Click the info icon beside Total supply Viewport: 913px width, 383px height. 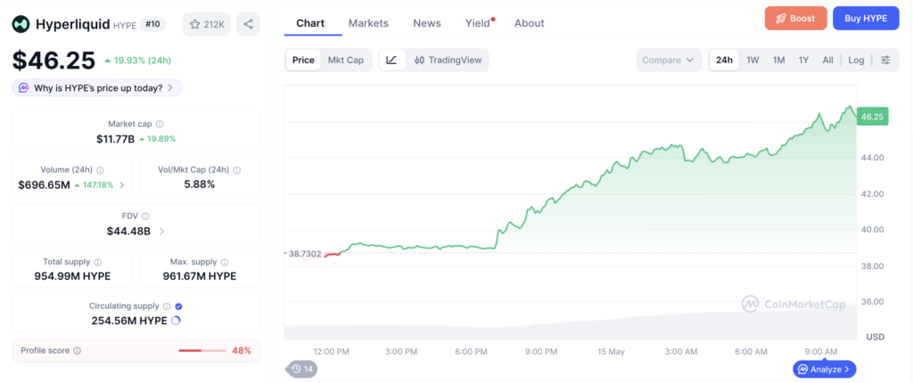(x=98, y=263)
